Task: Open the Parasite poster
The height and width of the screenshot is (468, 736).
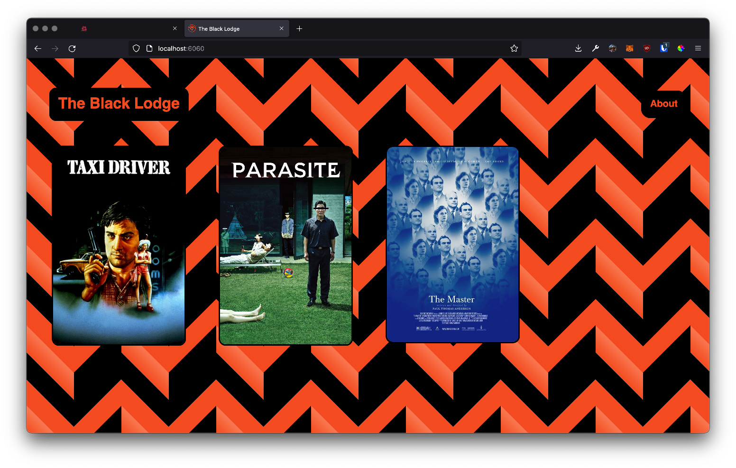Action: pos(286,246)
